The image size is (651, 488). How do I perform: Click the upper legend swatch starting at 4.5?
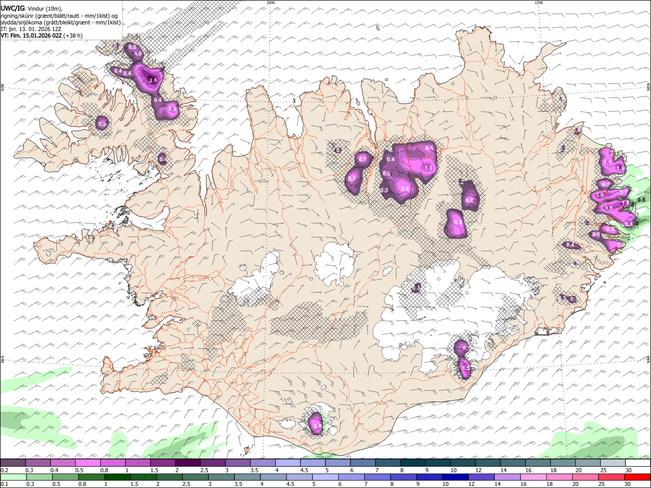coord(313,463)
